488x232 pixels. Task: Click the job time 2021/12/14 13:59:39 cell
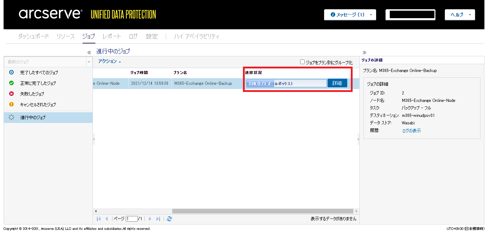click(149, 83)
